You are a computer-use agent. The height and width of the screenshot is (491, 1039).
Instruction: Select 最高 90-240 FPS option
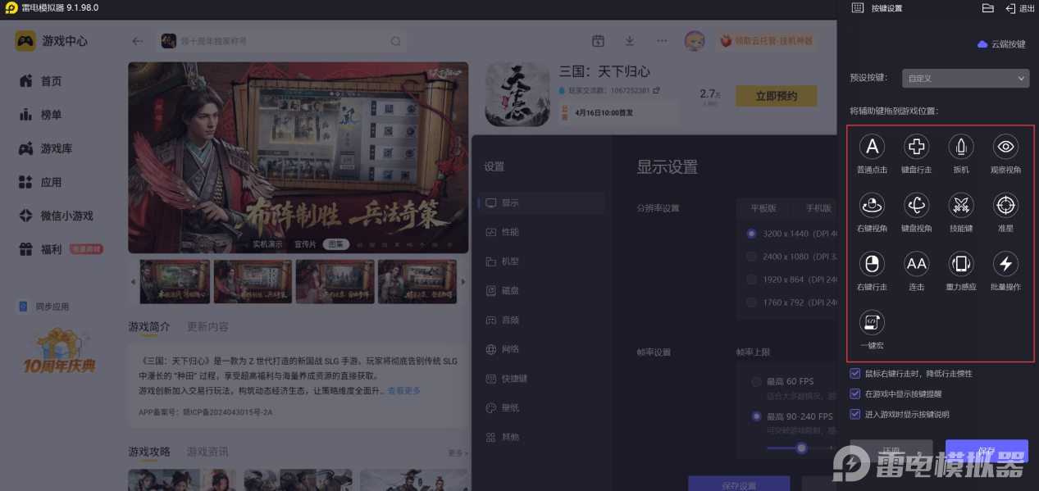756,416
